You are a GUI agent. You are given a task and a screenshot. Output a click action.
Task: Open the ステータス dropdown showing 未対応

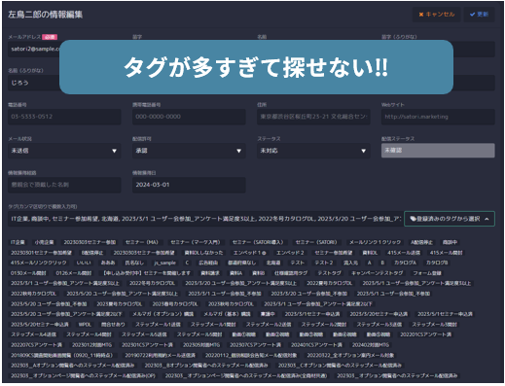coord(313,151)
